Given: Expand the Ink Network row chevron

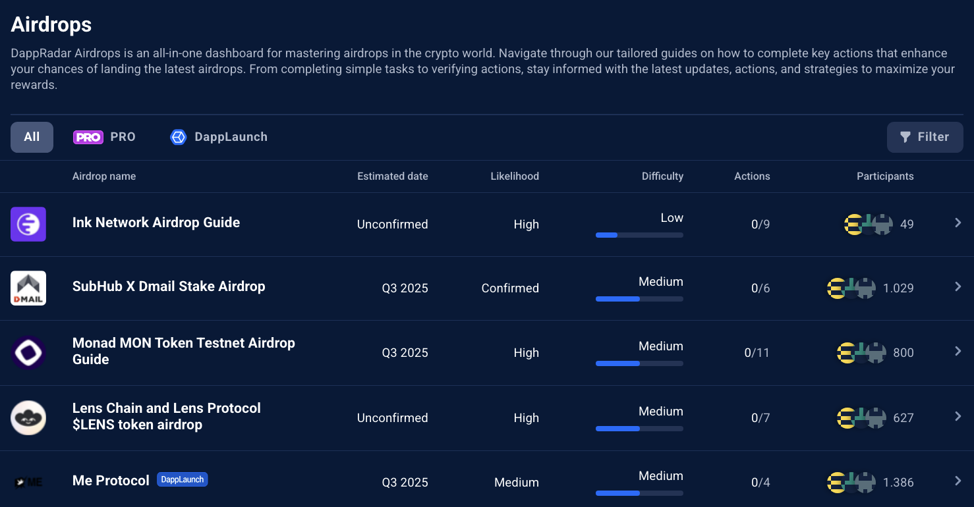Looking at the screenshot, I should [958, 223].
